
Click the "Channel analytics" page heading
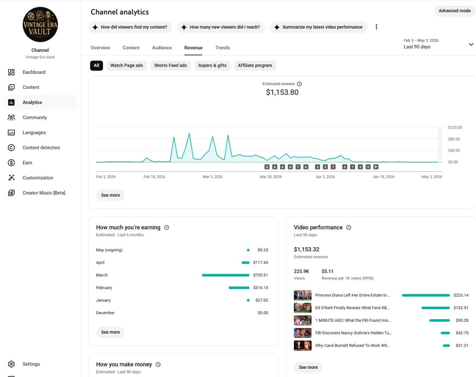[x=120, y=12]
